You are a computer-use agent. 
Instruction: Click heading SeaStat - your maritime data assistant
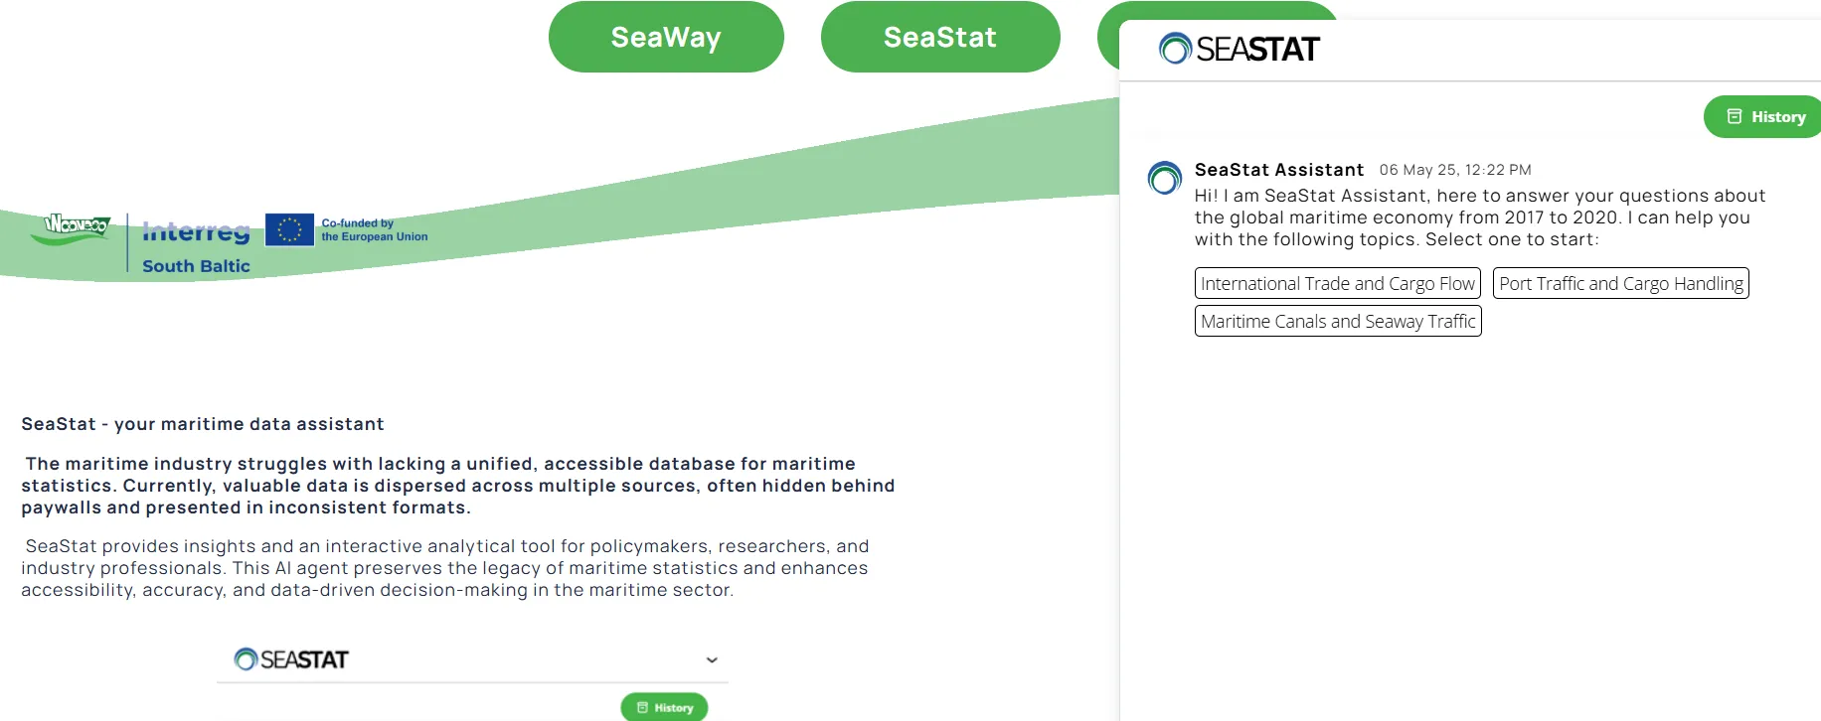click(203, 424)
